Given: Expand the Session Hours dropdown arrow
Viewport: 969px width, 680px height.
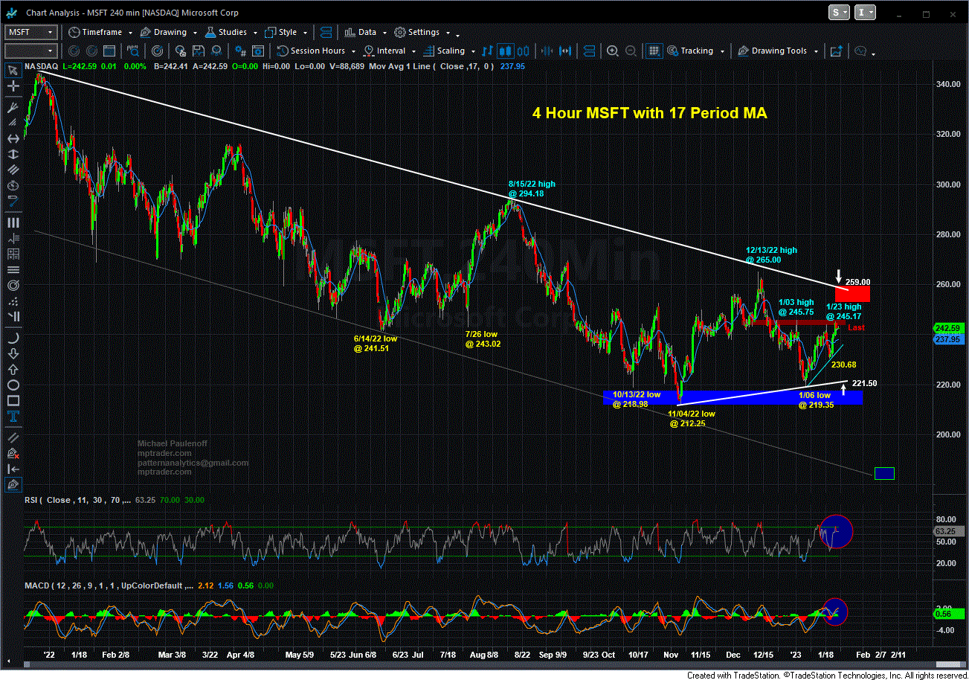Looking at the screenshot, I should [x=355, y=53].
